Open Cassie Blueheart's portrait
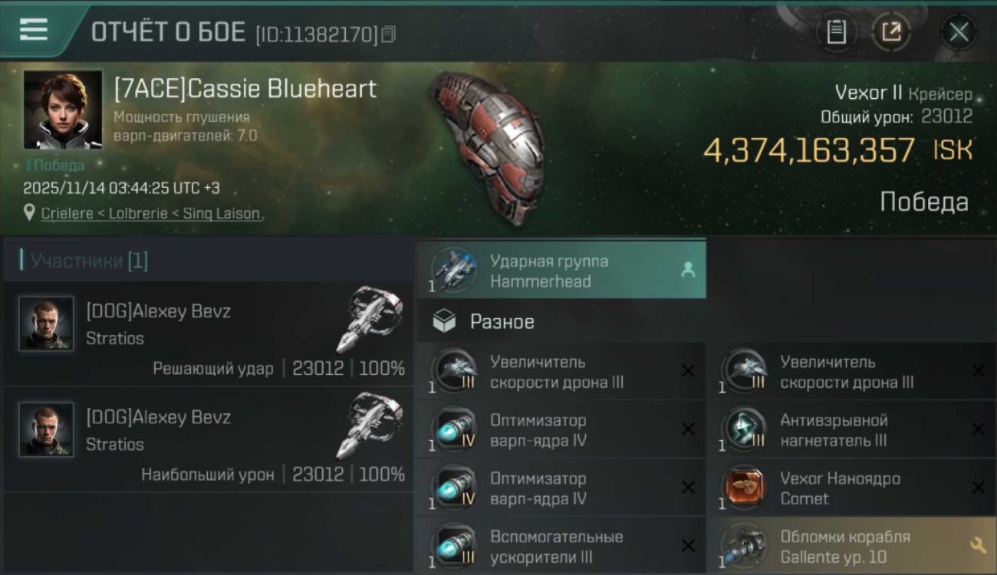Image resolution: width=997 pixels, height=575 pixels. [63, 110]
